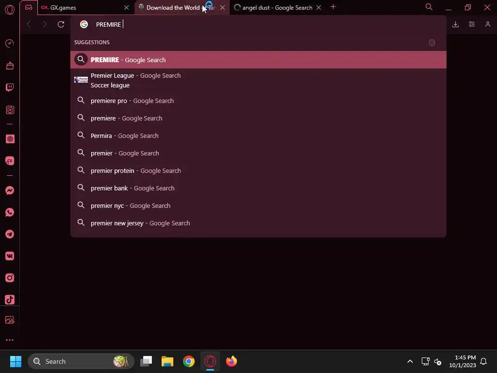Viewport: 497px width, 373px height.
Task: Open GX Control speedometer in sidebar
Action: (10, 43)
